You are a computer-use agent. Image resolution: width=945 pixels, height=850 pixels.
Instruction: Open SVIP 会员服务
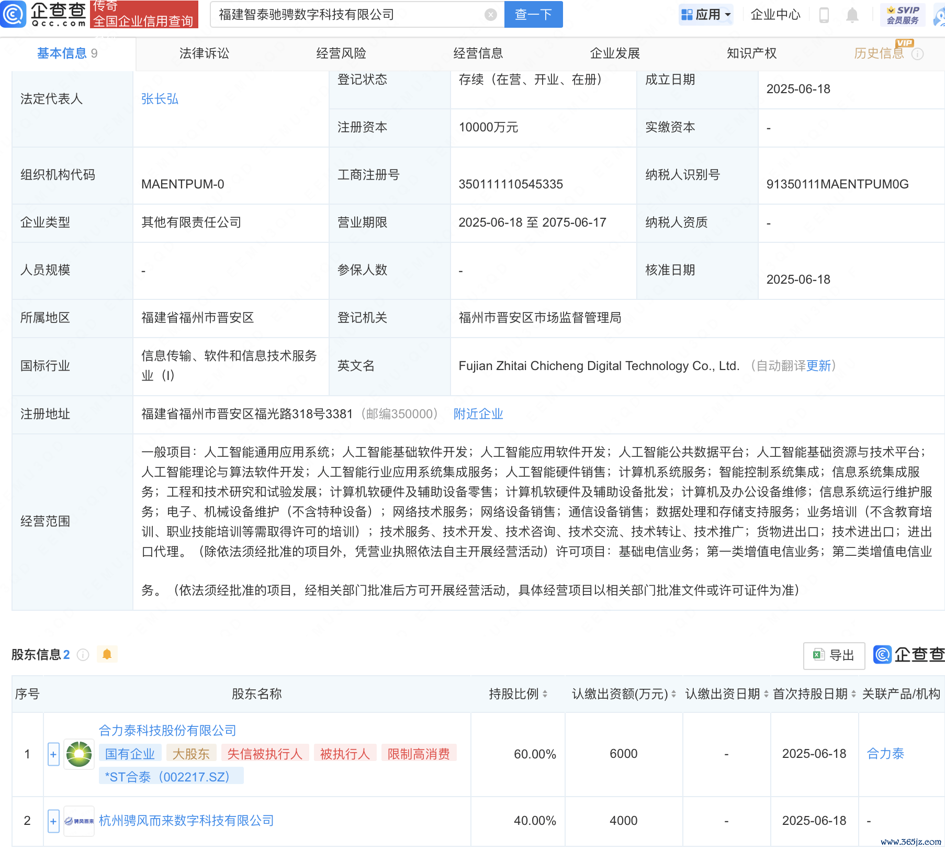click(x=903, y=15)
